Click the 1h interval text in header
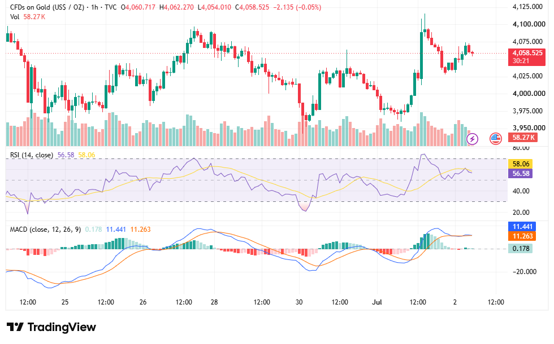The width and height of the screenshot is (554, 344). pos(94,7)
